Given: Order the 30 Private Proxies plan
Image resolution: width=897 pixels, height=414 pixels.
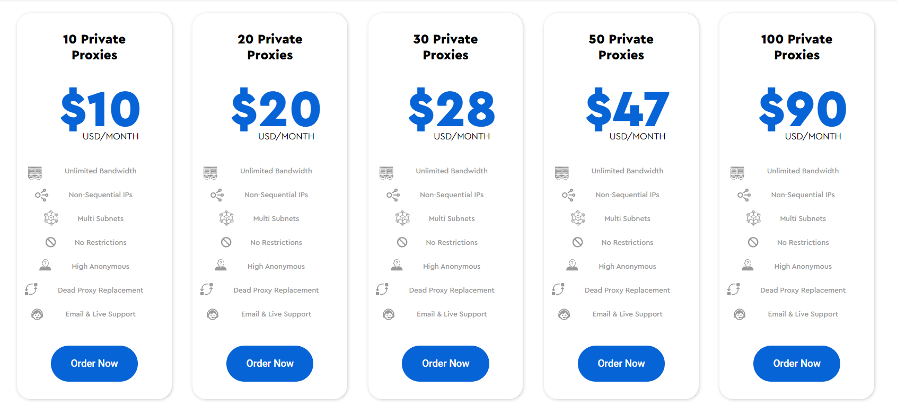Looking at the screenshot, I should (445, 364).
